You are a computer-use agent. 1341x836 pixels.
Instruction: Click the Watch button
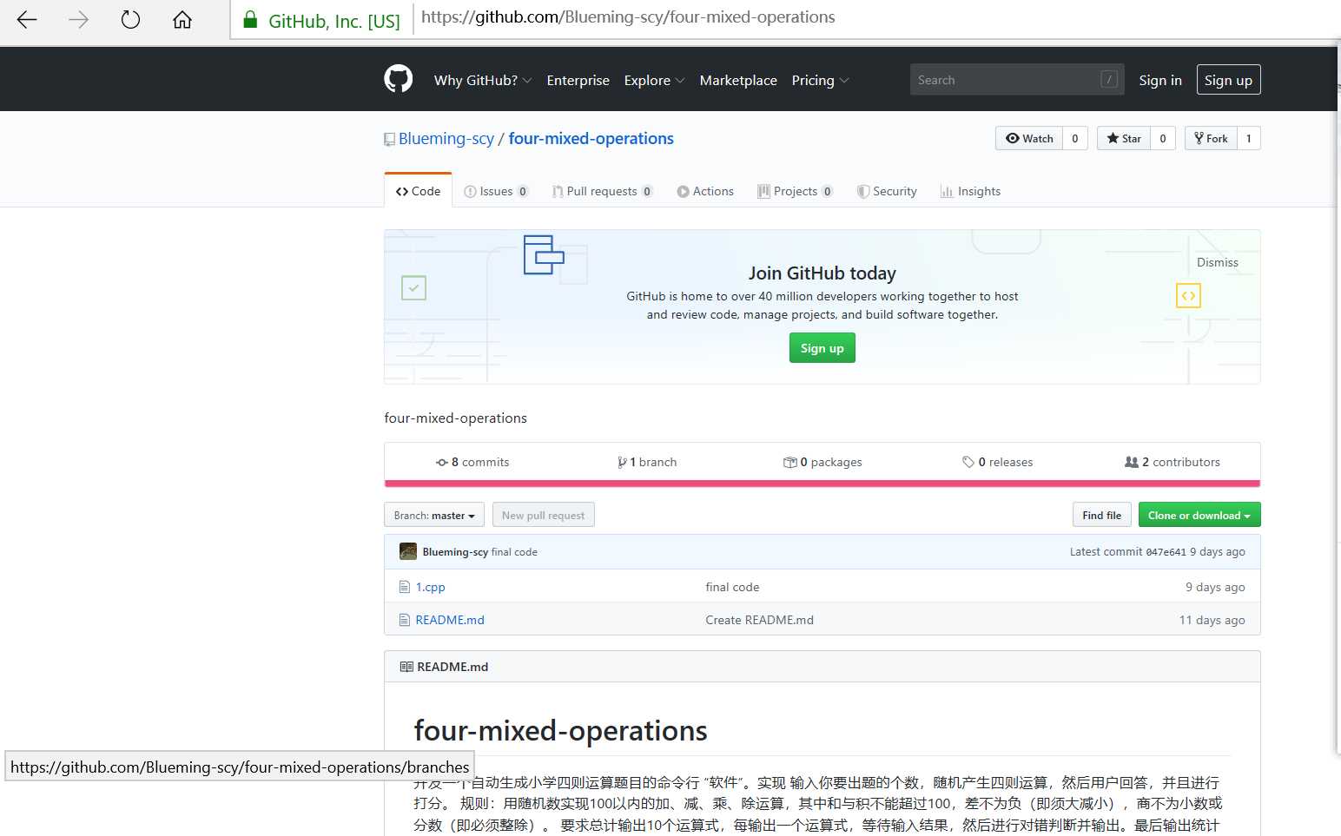click(1029, 138)
